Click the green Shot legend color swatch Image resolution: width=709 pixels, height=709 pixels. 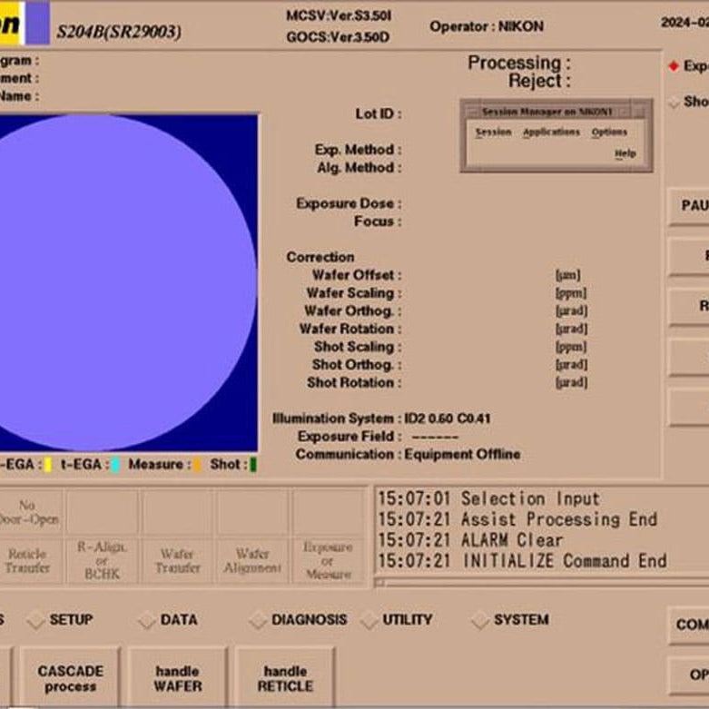click(253, 465)
